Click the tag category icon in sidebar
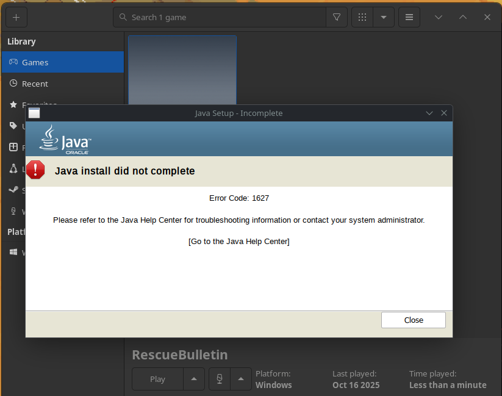The height and width of the screenshot is (396, 502). point(13,126)
